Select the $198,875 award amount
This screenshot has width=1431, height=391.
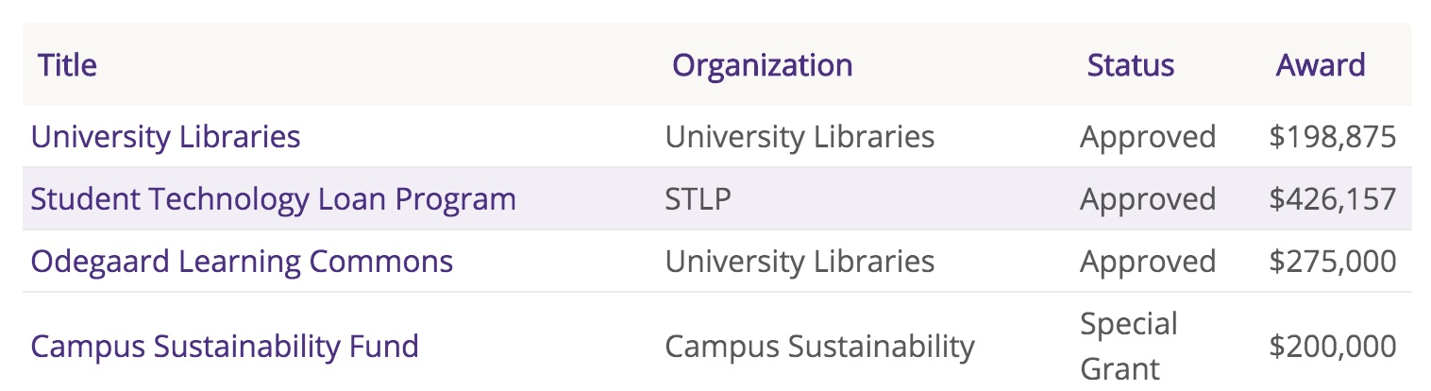pyautogui.click(x=1333, y=137)
